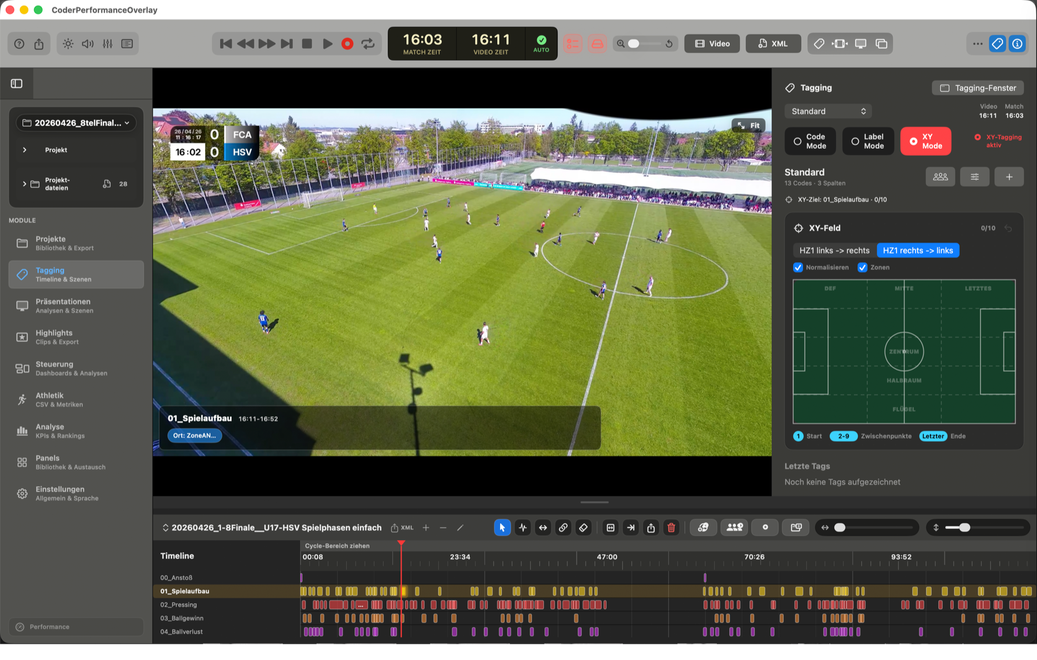Click the waveform activity tool icon

(x=523, y=528)
